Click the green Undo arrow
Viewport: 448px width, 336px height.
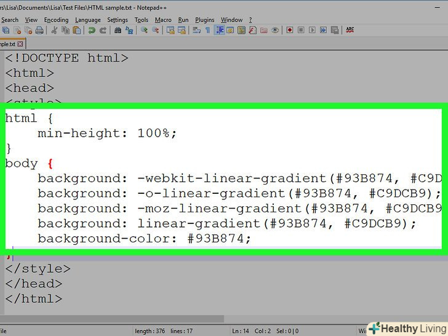[x=92, y=30]
